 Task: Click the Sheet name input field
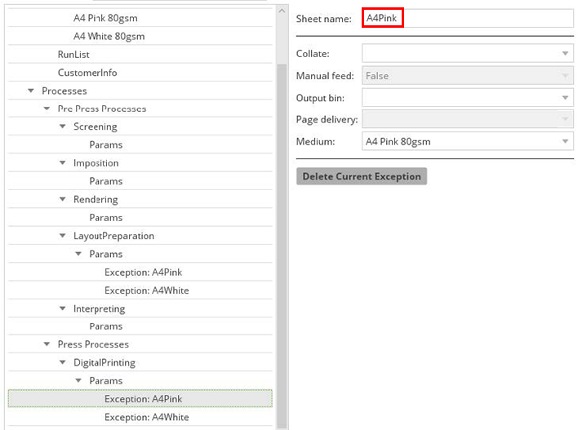(468, 19)
